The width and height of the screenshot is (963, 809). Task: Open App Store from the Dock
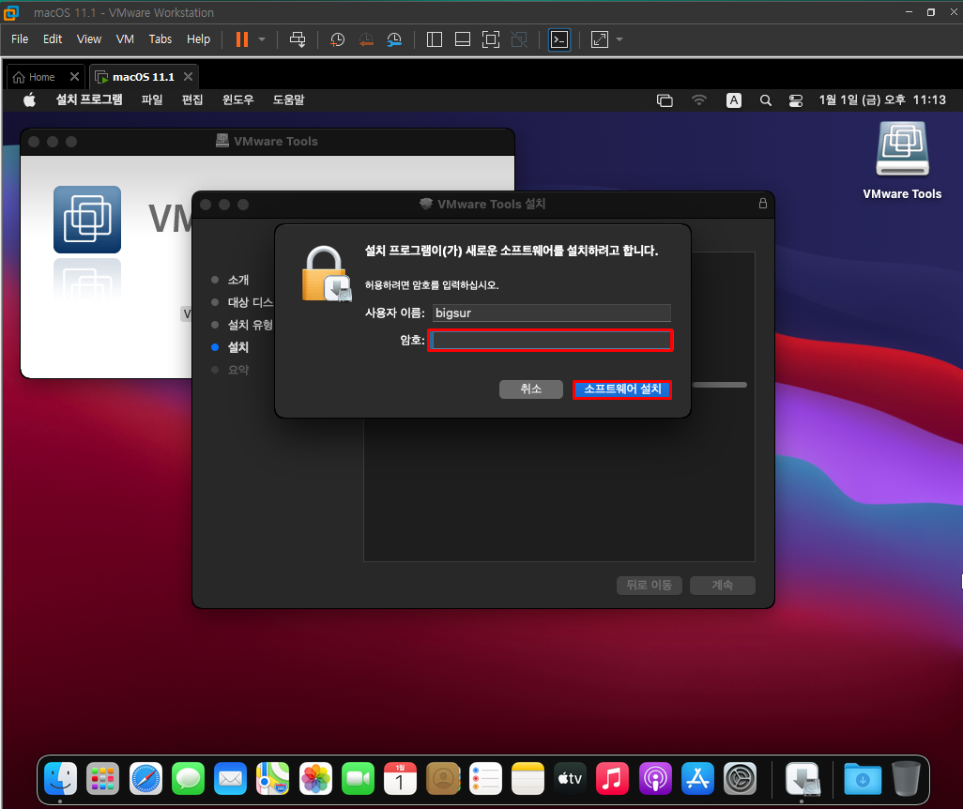[x=697, y=779]
